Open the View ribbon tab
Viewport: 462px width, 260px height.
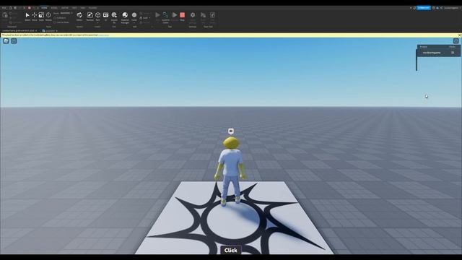[x=82, y=8]
